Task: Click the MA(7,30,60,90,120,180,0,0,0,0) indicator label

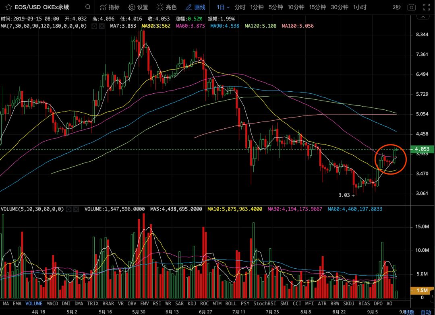Action: point(43,26)
